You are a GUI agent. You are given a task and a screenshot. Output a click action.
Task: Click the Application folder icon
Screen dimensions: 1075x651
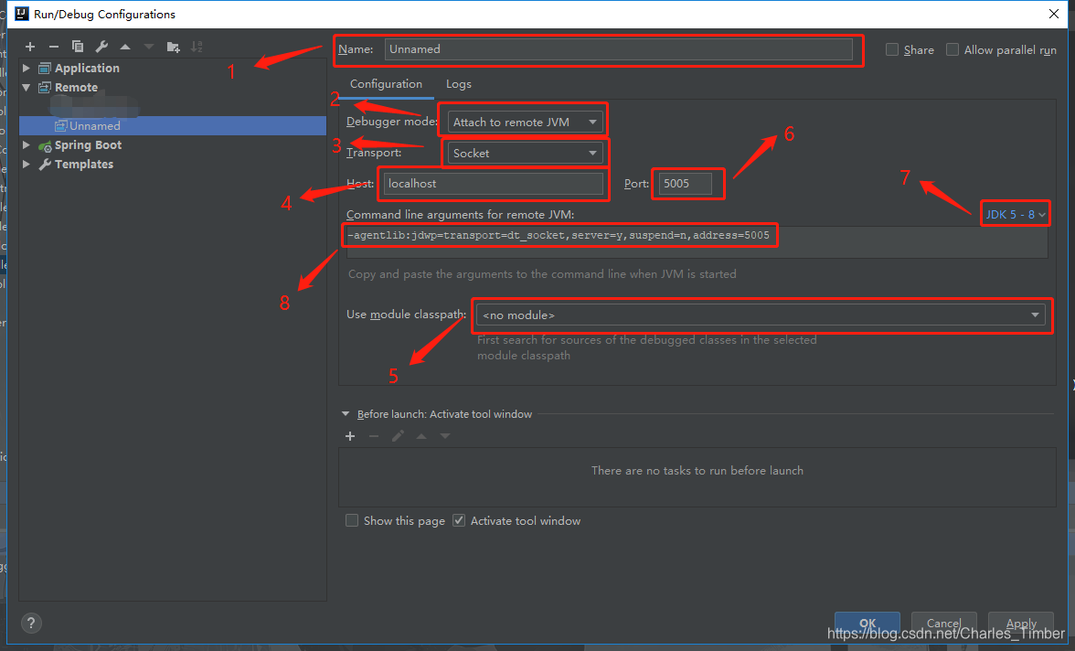(45, 68)
